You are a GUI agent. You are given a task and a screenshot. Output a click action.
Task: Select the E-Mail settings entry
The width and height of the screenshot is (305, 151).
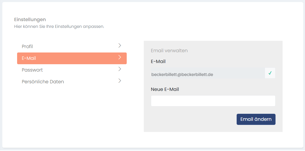29,58
